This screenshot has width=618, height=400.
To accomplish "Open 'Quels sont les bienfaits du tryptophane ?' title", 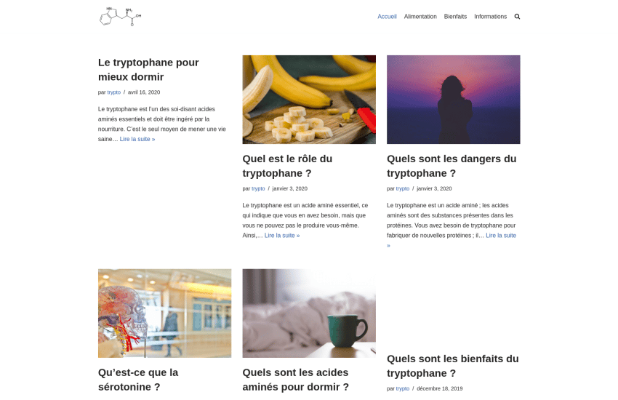I will coord(452,366).
